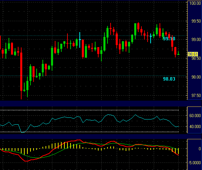Select the long red candle that drops below 97.50

21,73
